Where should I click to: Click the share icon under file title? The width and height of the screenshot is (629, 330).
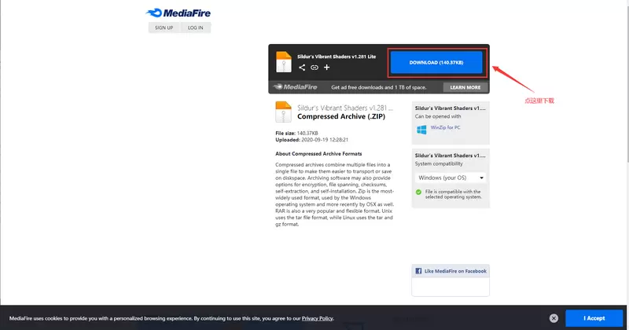(x=302, y=68)
